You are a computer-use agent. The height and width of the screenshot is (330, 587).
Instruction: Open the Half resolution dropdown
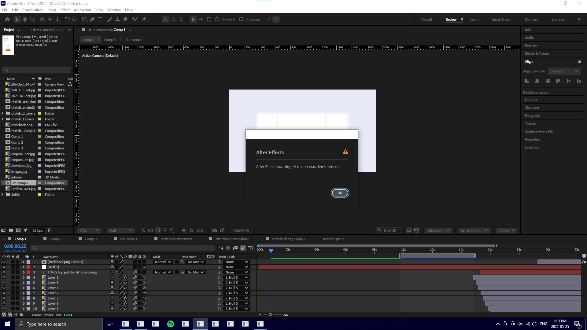tap(120, 230)
